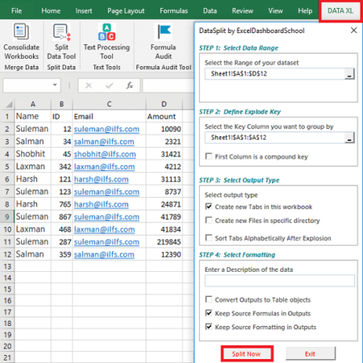Select amount cell 10090
The width and height of the screenshot is (363, 363).
point(164,129)
